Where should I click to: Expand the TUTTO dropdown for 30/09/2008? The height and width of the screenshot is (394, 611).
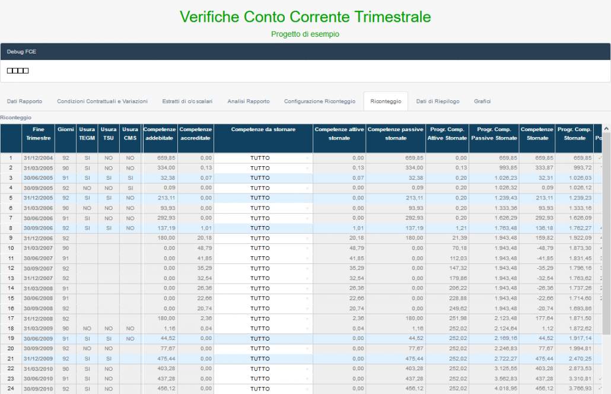[x=263, y=309]
